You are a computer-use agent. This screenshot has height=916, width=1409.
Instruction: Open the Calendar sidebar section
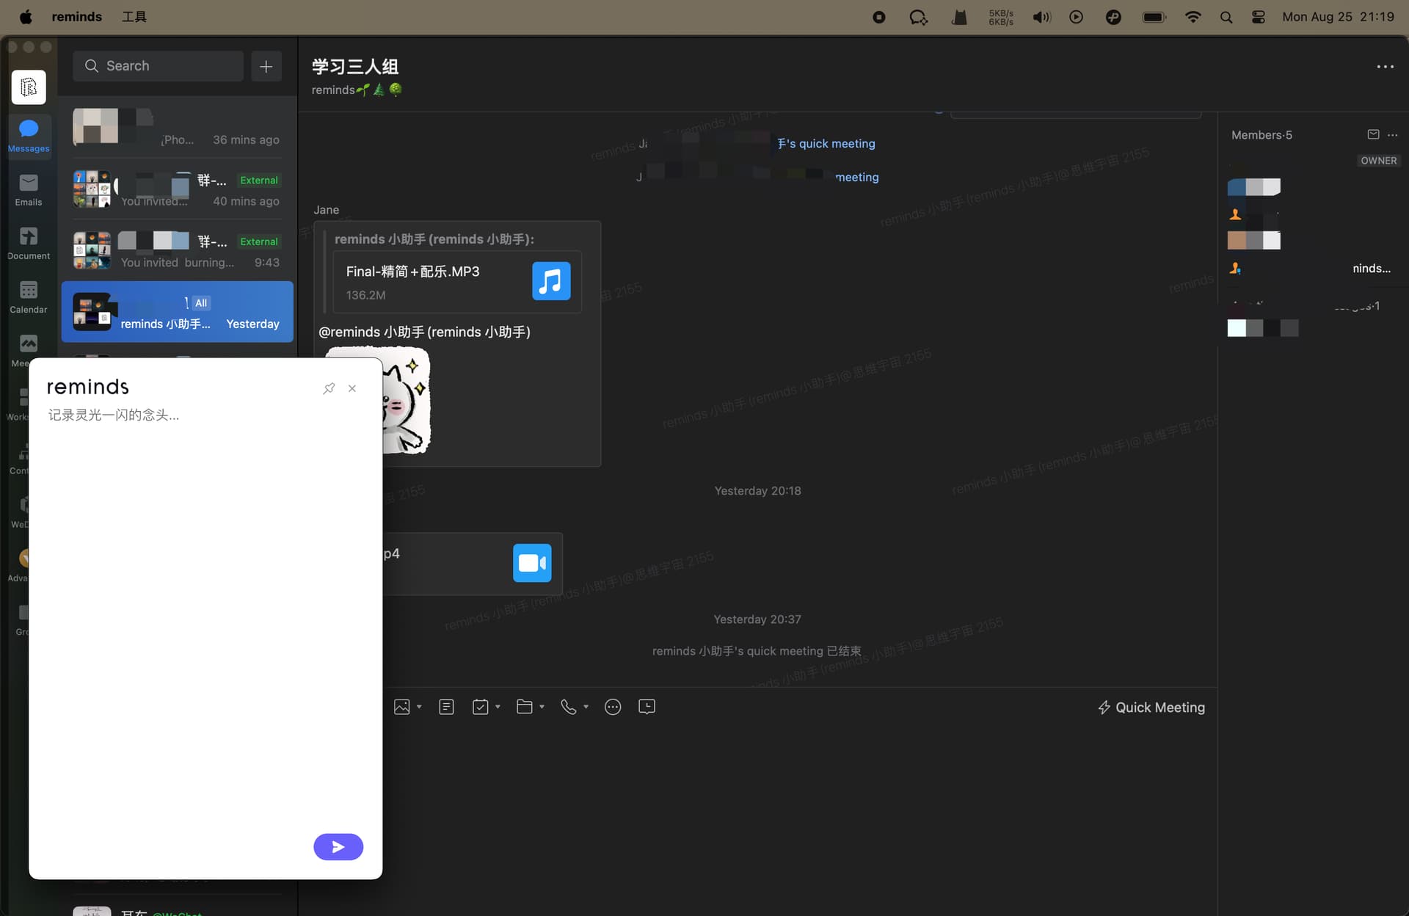pyautogui.click(x=29, y=297)
